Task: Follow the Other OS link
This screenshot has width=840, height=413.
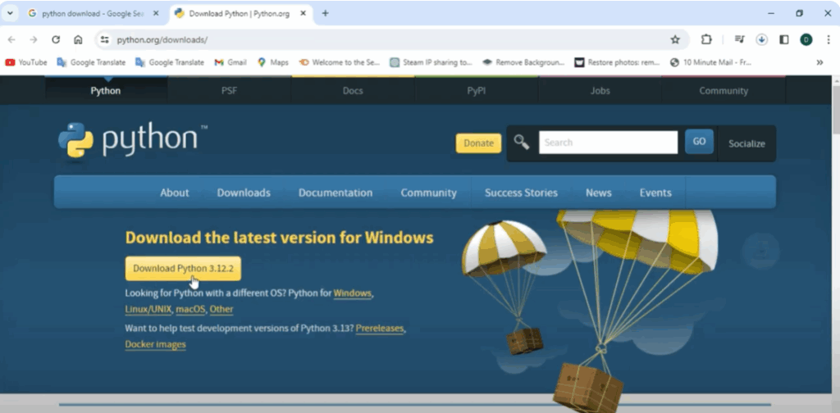Action: coord(221,309)
